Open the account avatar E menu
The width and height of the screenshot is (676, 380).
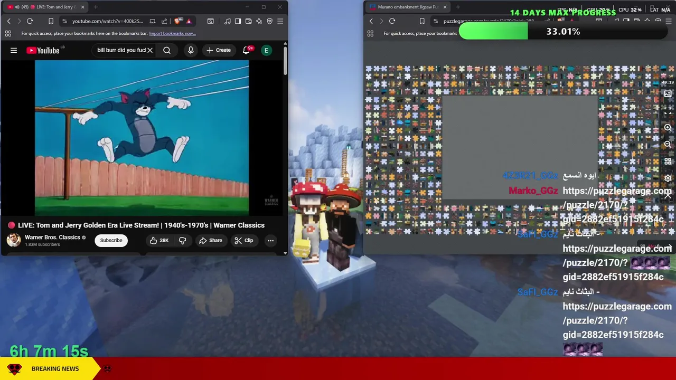(x=267, y=50)
